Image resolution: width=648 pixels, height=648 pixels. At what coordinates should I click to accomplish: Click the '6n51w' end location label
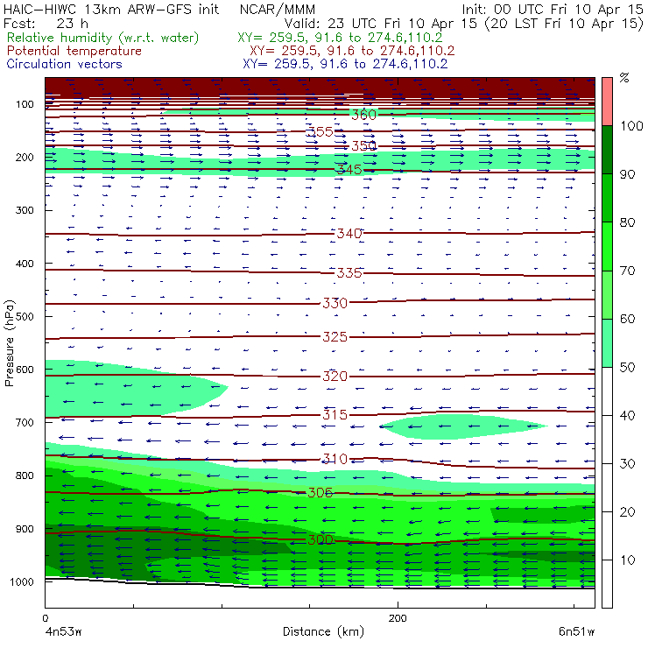coord(576,632)
